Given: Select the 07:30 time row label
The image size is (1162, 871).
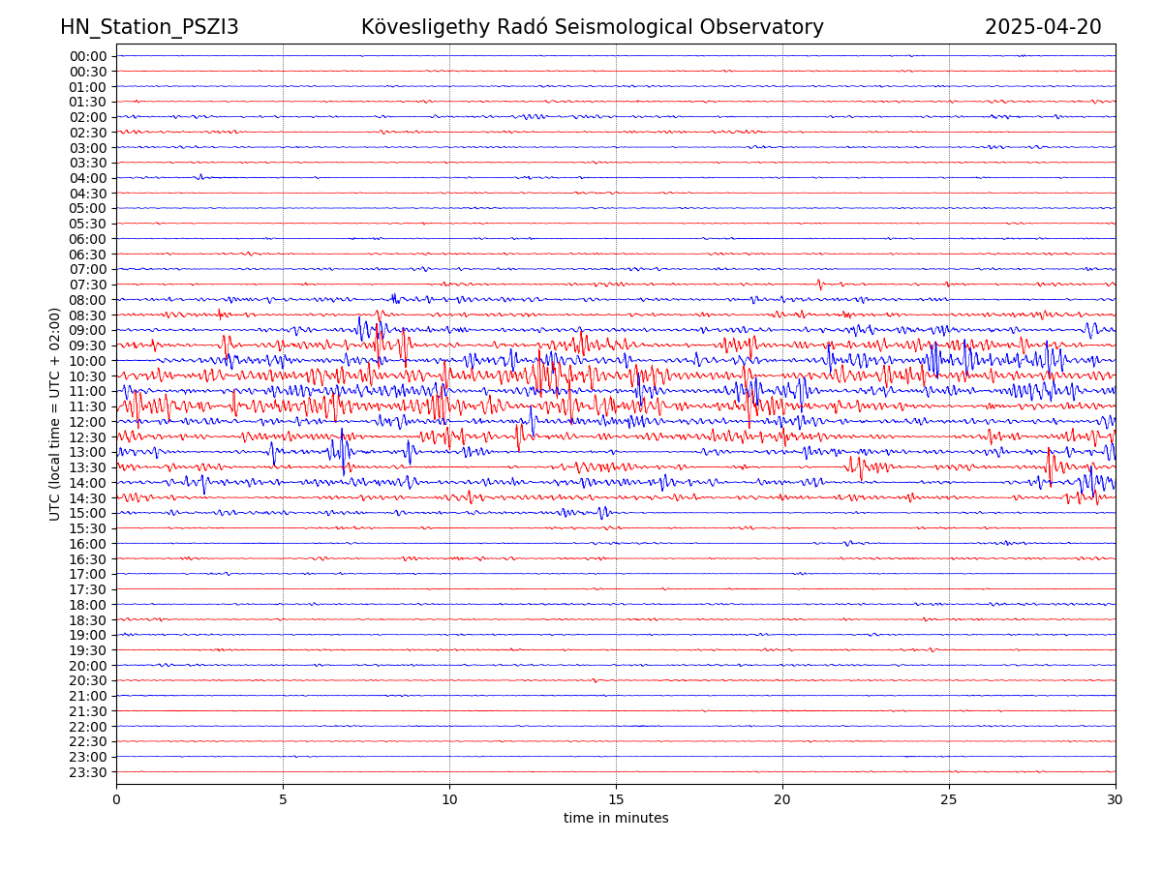Looking at the screenshot, I should point(88,285).
